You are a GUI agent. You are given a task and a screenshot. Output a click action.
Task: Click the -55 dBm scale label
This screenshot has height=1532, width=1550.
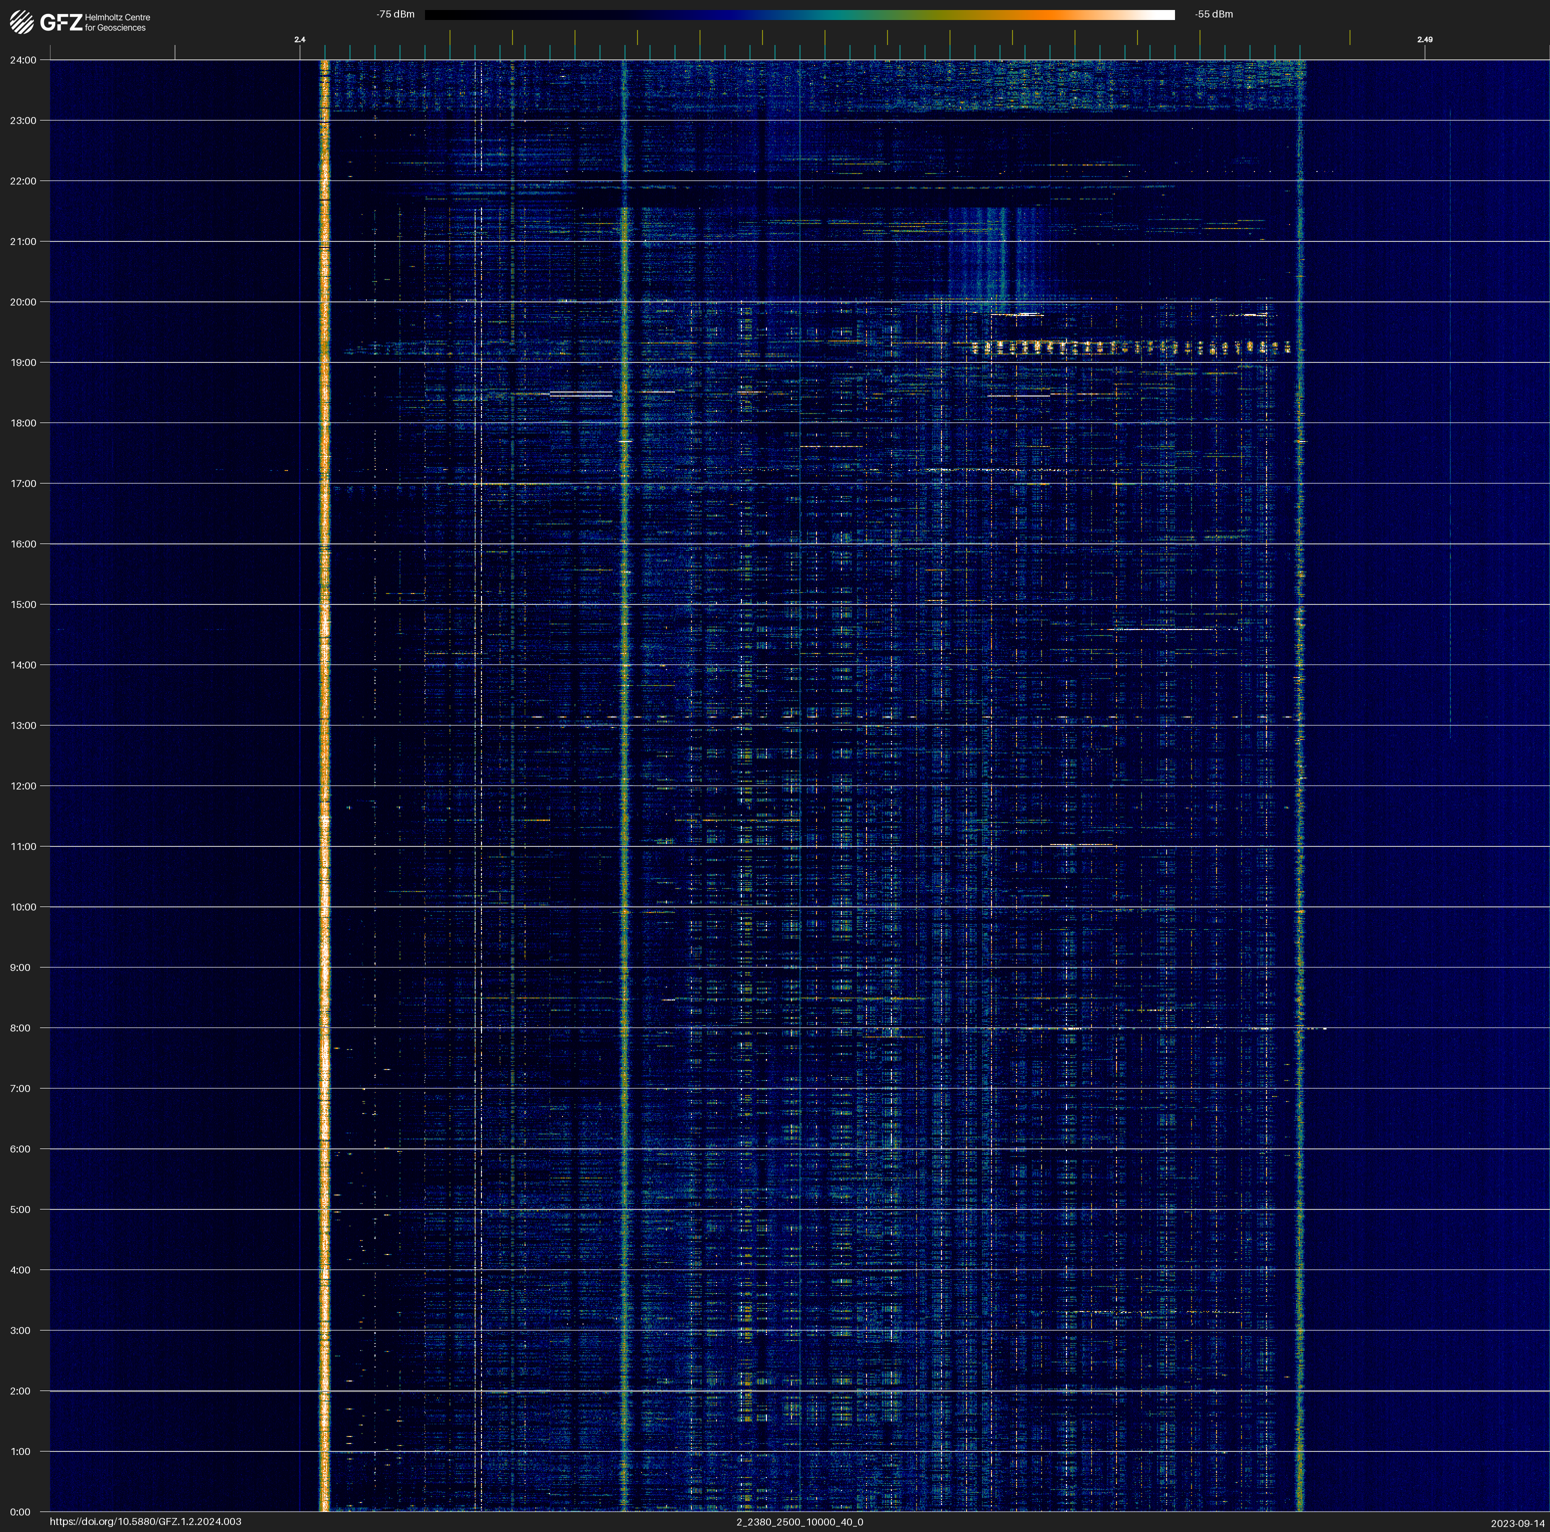pyautogui.click(x=1214, y=14)
